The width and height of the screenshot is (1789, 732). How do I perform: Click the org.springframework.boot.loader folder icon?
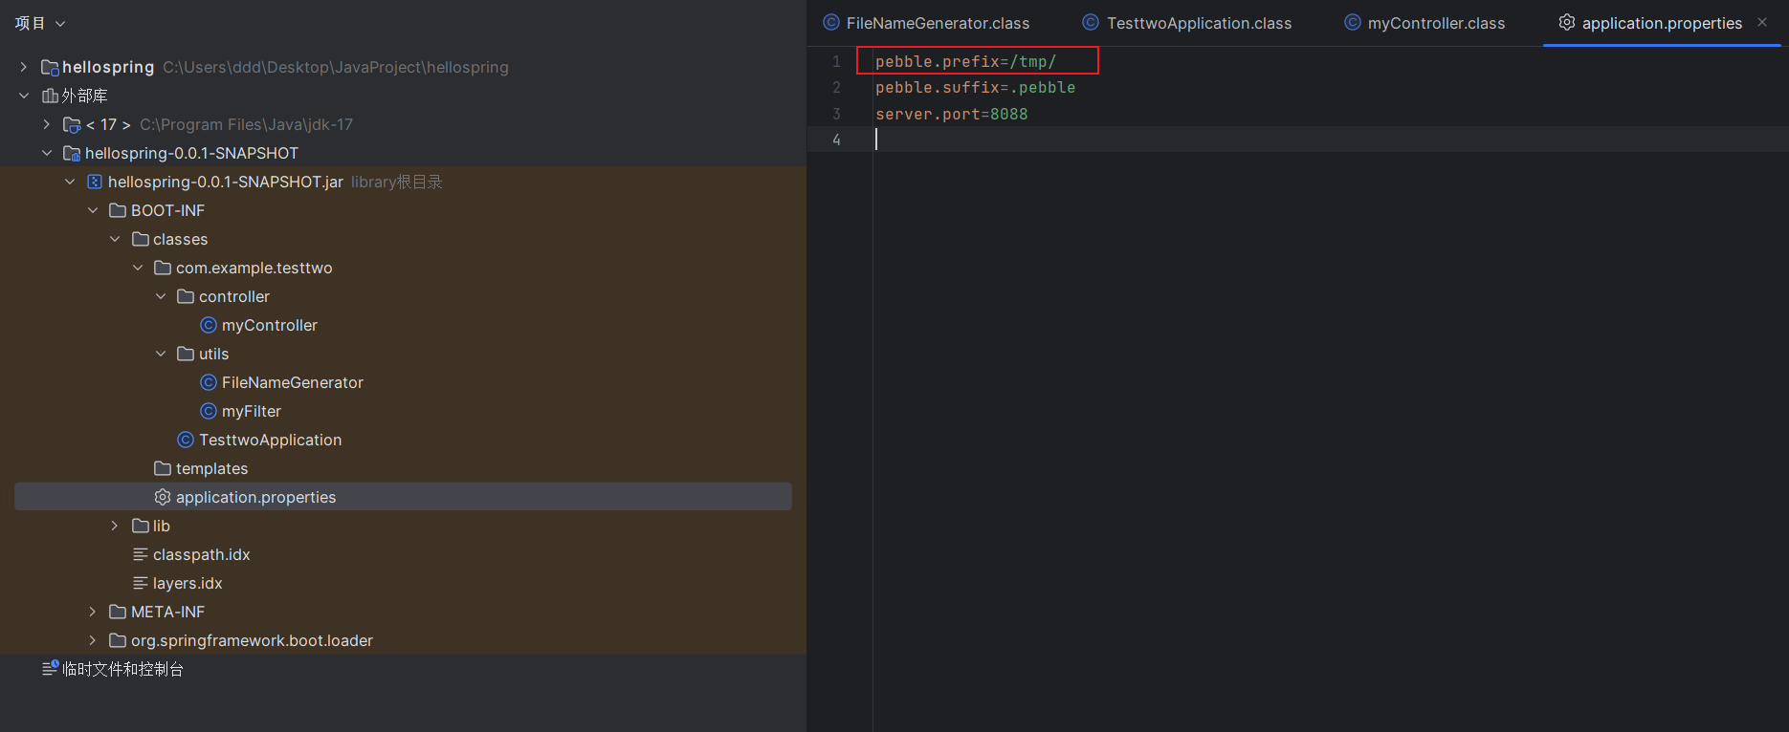tap(118, 640)
